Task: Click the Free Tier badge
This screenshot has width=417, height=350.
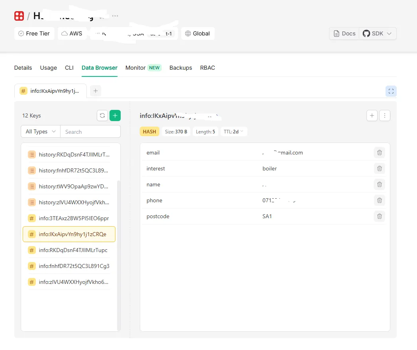Action: click(34, 33)
